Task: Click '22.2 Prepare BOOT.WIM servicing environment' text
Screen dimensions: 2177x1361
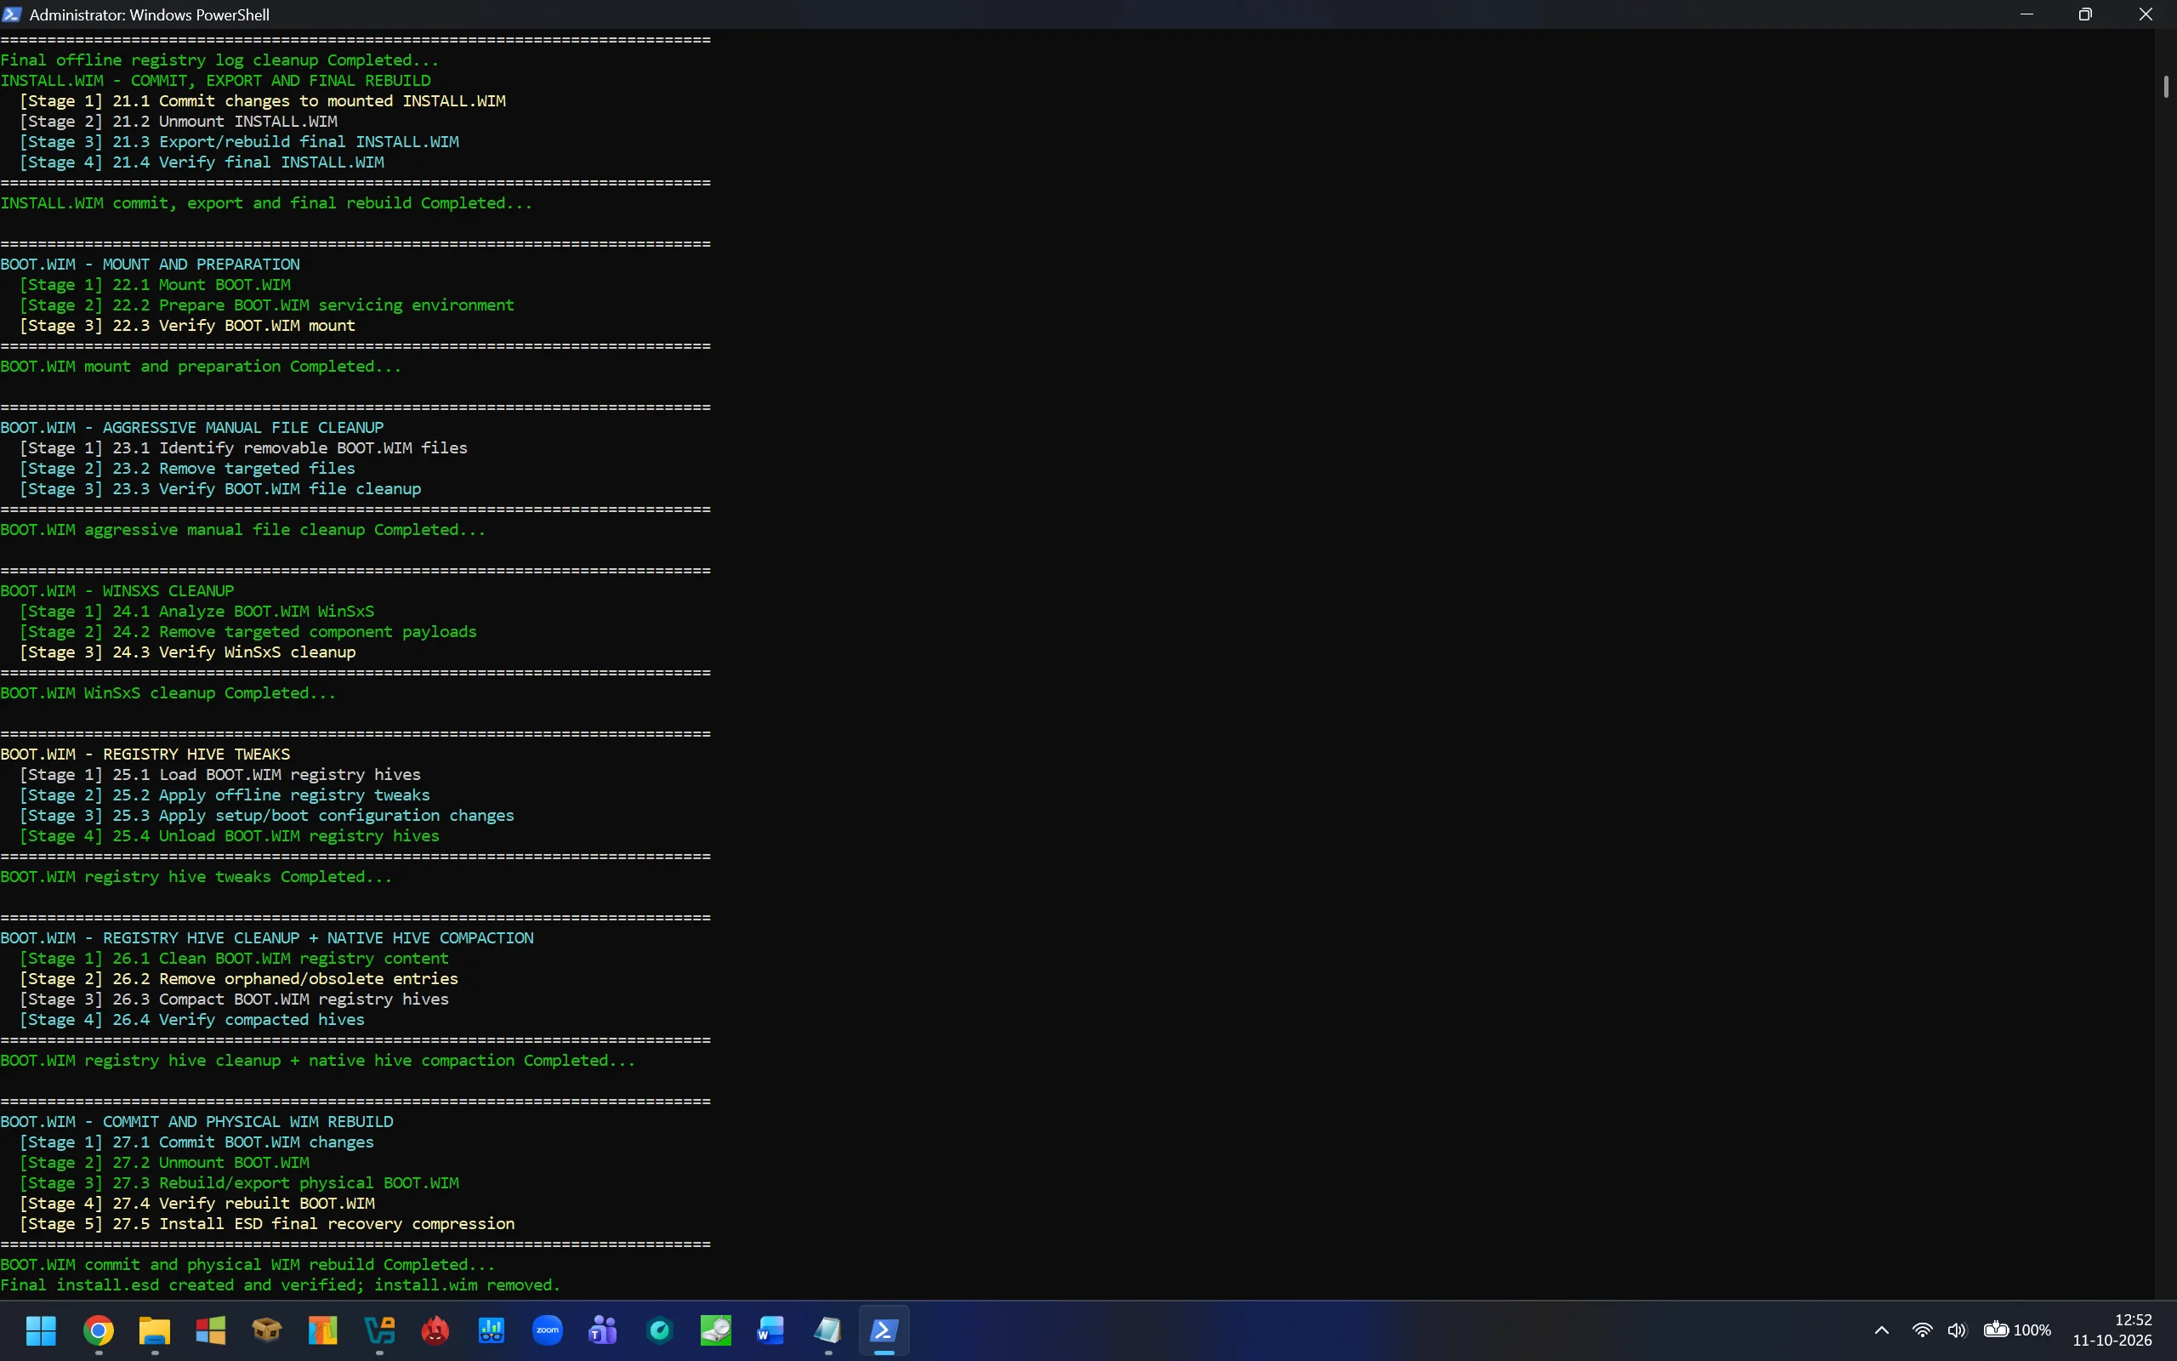Action: tap(313, 305)
